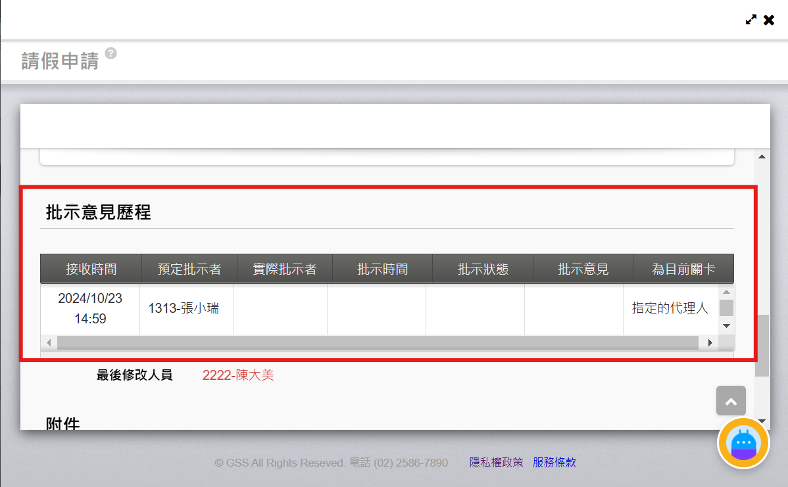The image size is (788, 487).
Task: Close the dialog with X icon
Action: tap(769, 20)
